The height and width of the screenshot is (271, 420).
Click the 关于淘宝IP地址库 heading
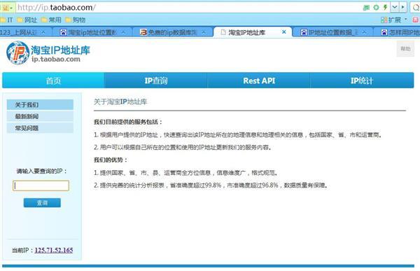(x=120, y=102)
